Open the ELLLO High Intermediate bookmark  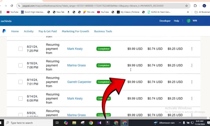(32, 12)
